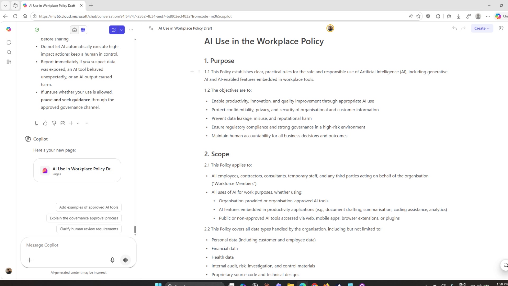This screenshot has height=286, width=508.
Task: Click the green protection shield icon
Action: click(37, 30)
